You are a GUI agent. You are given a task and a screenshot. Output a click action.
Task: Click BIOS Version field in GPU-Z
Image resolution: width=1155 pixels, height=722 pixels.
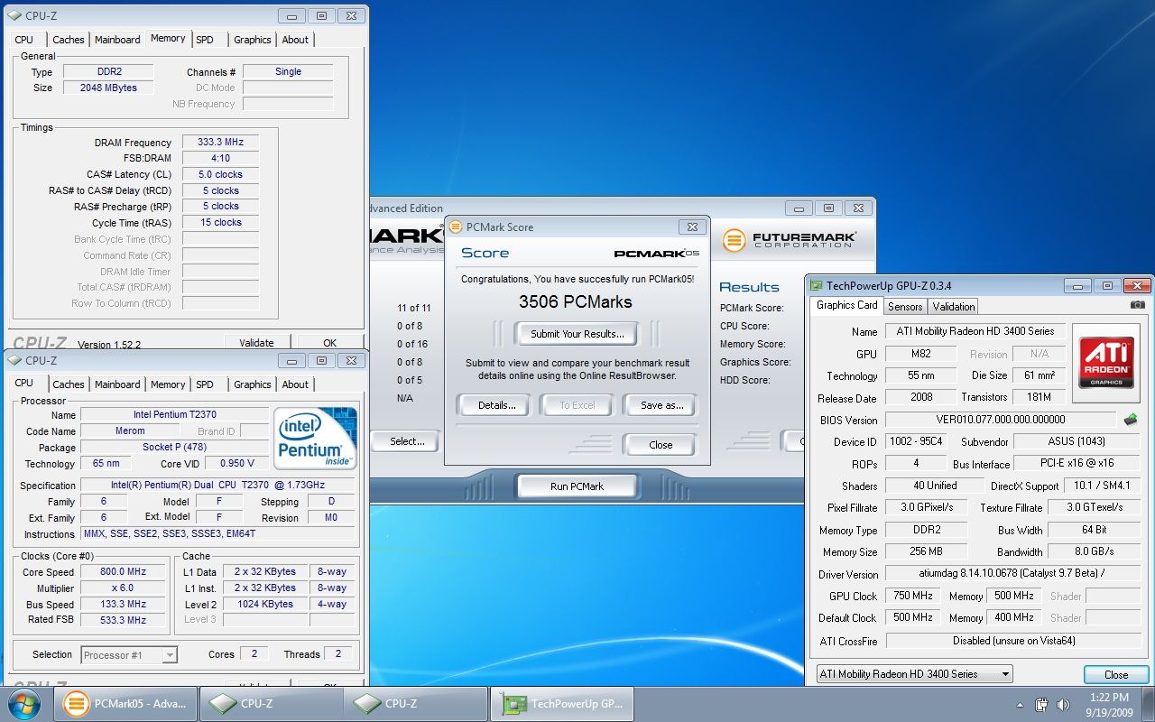click(1001, 420)
